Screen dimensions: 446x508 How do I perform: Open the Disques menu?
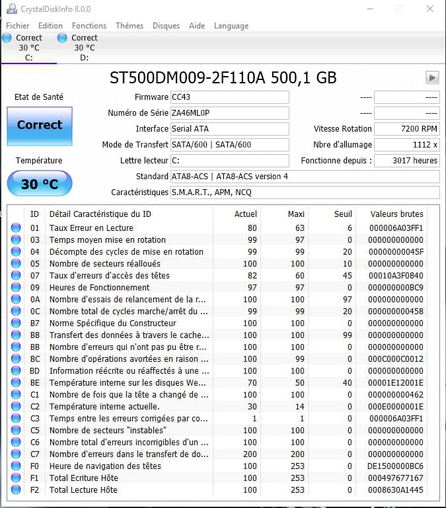point(166,26)
